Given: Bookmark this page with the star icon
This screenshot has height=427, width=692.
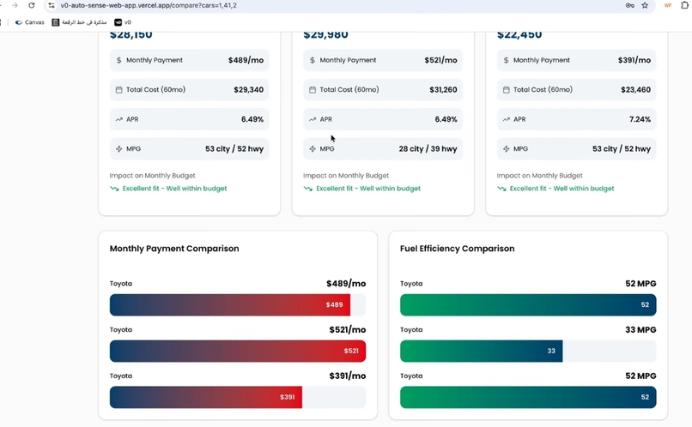Looking at the screenshot, I should point(645,5).
